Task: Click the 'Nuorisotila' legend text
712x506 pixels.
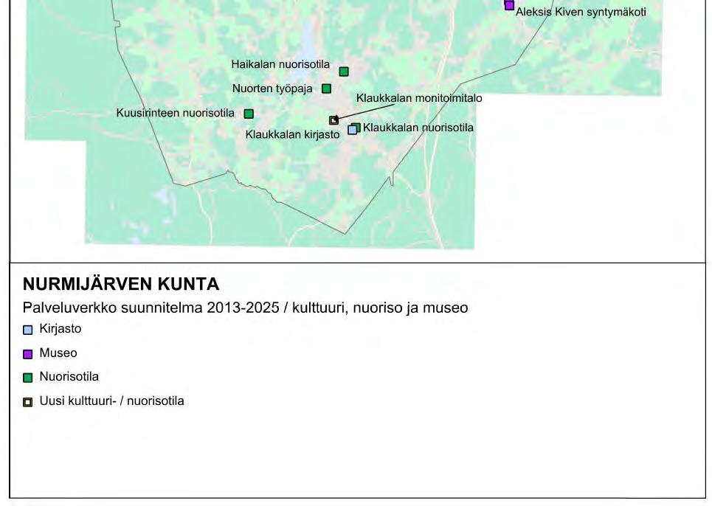Action: click(69, 376)
